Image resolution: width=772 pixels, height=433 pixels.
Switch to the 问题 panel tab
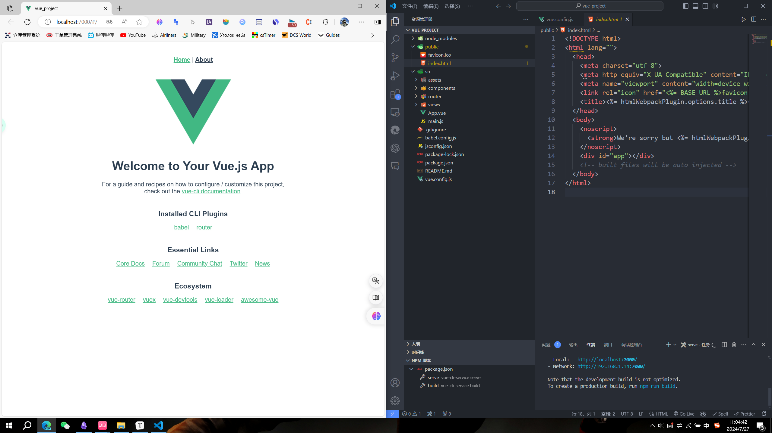click(551, 345)
